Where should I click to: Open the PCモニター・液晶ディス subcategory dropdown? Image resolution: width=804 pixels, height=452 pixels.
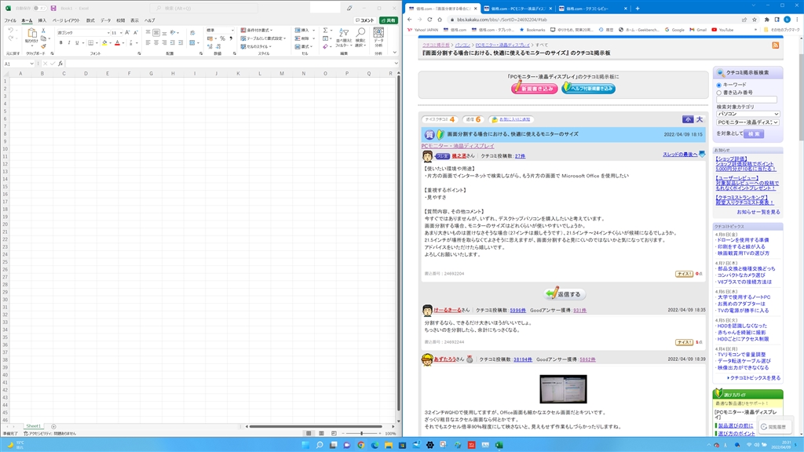(747, 122)
